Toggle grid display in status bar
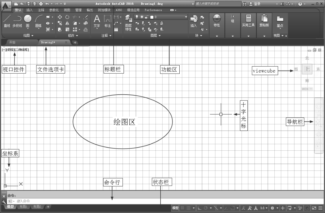Viewport: 325px width, 213px height. pos(182,208)
